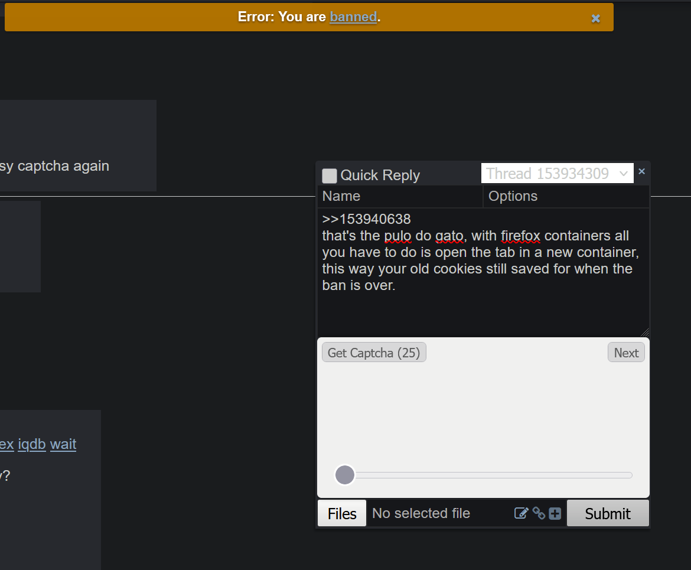Open the edit/draw file icon

tap(521, 513)
